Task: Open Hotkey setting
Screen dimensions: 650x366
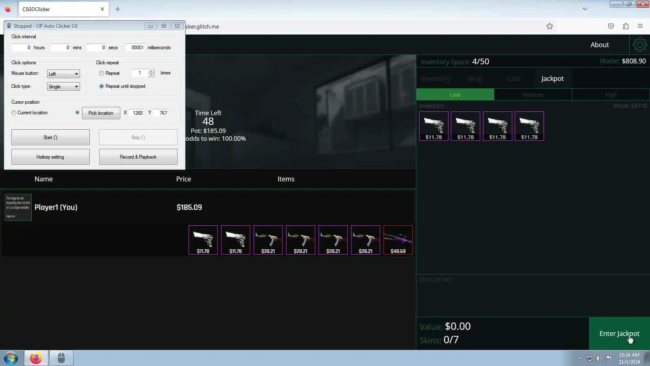Action: tap(50, 157)
